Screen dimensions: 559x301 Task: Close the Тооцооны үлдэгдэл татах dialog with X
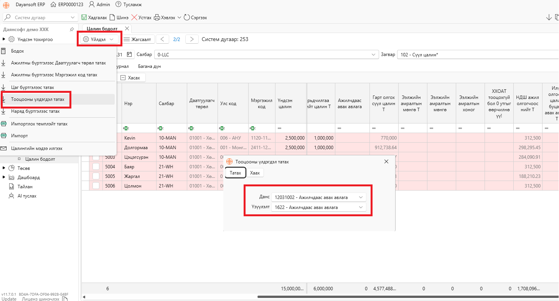[x=386, y=161]
